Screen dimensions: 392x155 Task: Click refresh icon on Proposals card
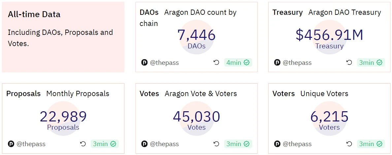tap(83, 144)
